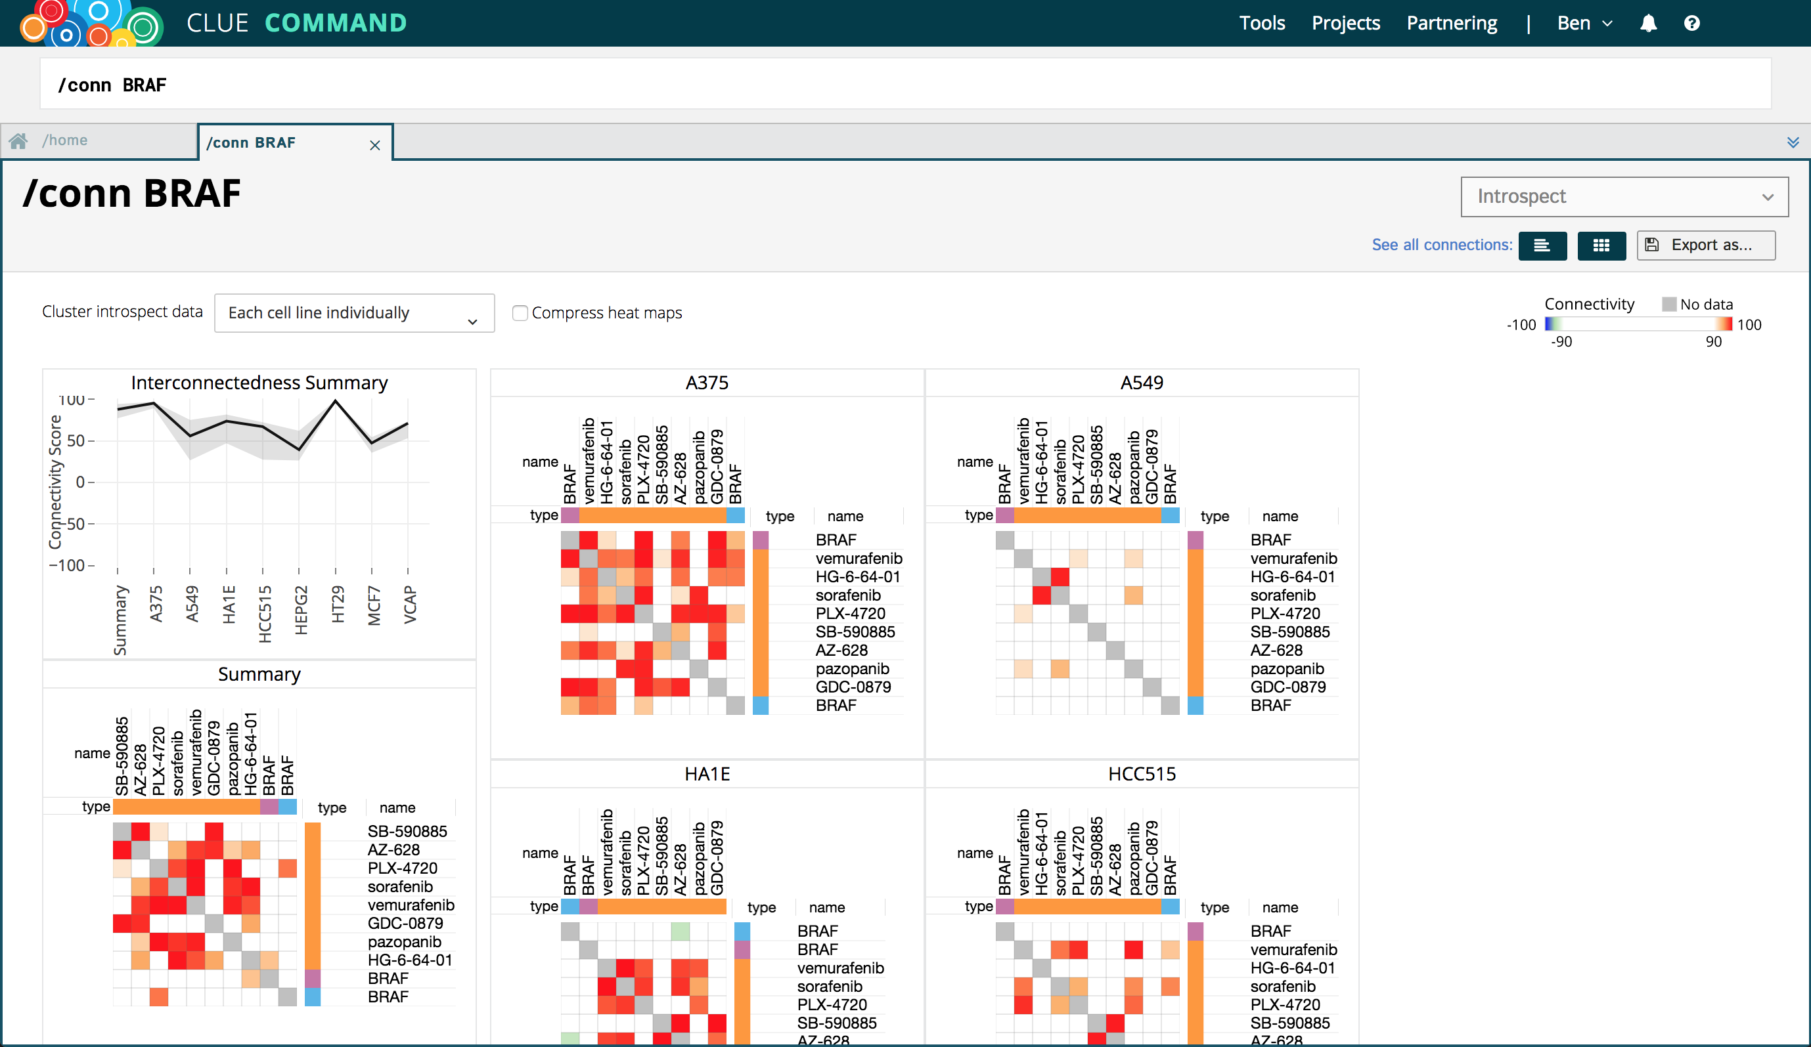
Task: Click the A375 heatmap panel title
Action: tap(707, 383)
